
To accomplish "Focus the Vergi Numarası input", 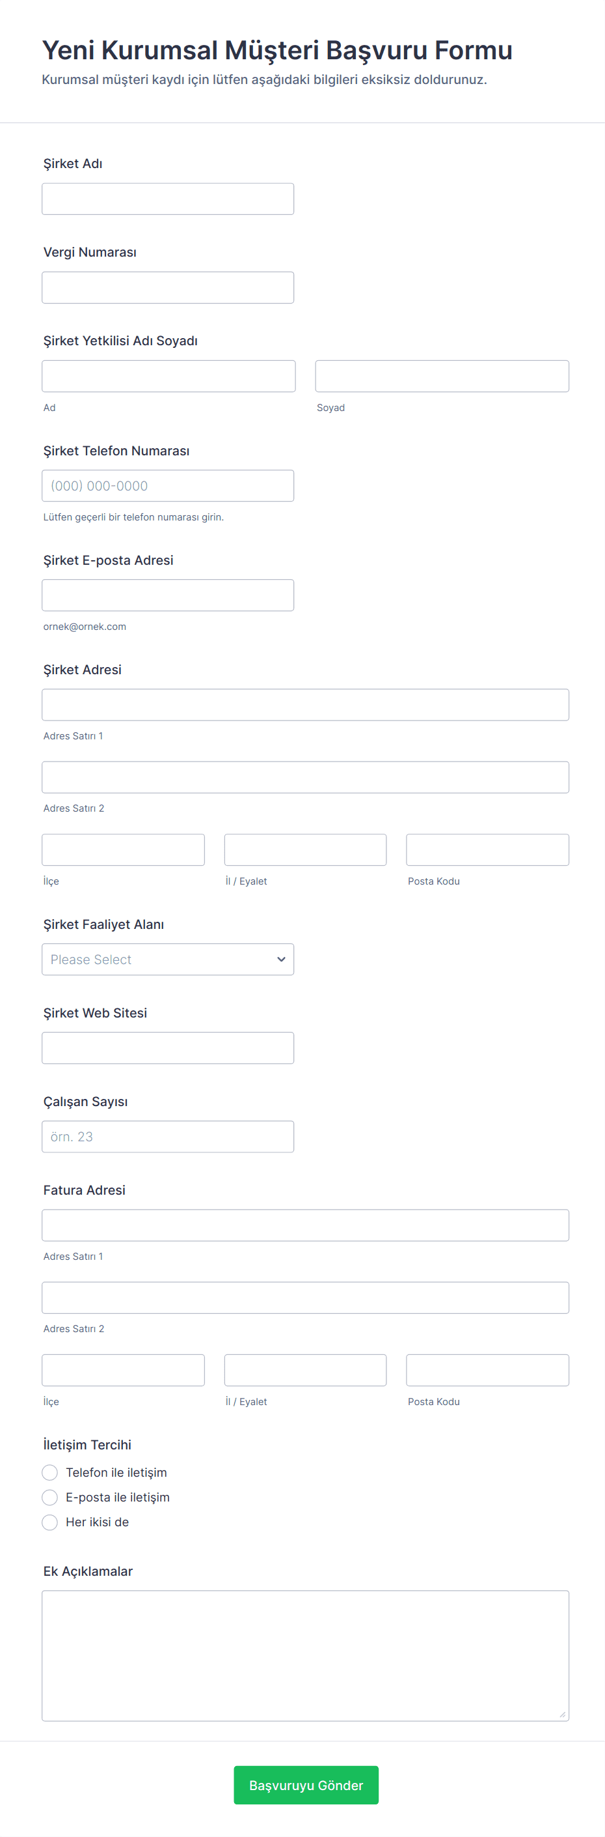I will 168,287.
